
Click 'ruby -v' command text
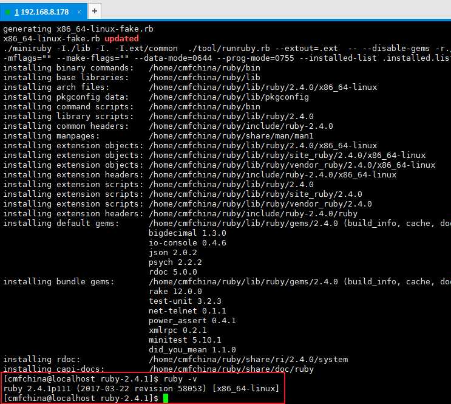tap(180, 379)
